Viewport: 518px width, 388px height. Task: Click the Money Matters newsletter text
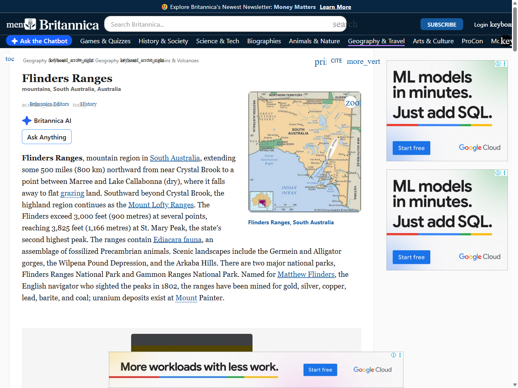coord(295,7)
